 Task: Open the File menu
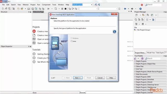coord(3,5)
